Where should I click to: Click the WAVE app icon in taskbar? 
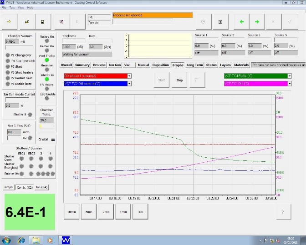66,240
